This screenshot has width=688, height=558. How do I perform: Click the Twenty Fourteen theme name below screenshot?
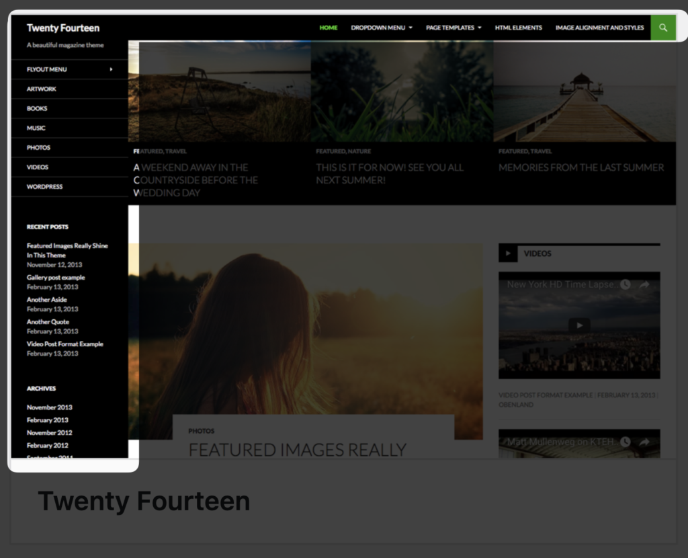(x=144, y=501)
